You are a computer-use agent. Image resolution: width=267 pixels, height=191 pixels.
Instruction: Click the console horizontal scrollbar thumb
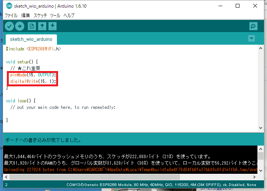click(95, 177)
